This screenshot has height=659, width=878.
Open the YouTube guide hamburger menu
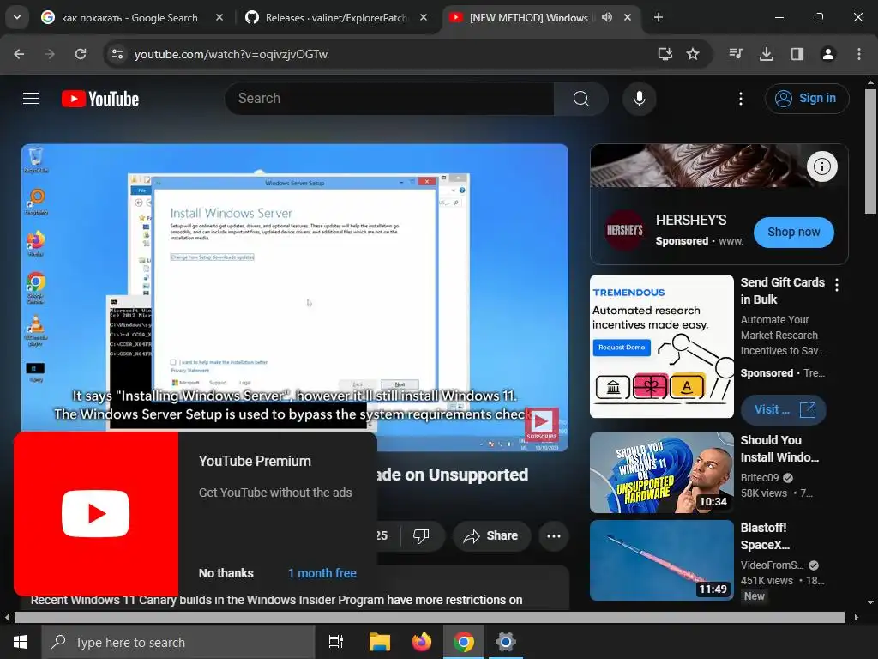pos(31,99)
